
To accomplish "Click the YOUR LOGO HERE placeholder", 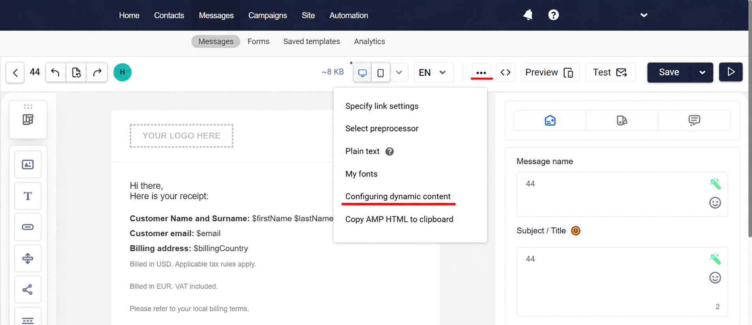I will pos(181,136).
